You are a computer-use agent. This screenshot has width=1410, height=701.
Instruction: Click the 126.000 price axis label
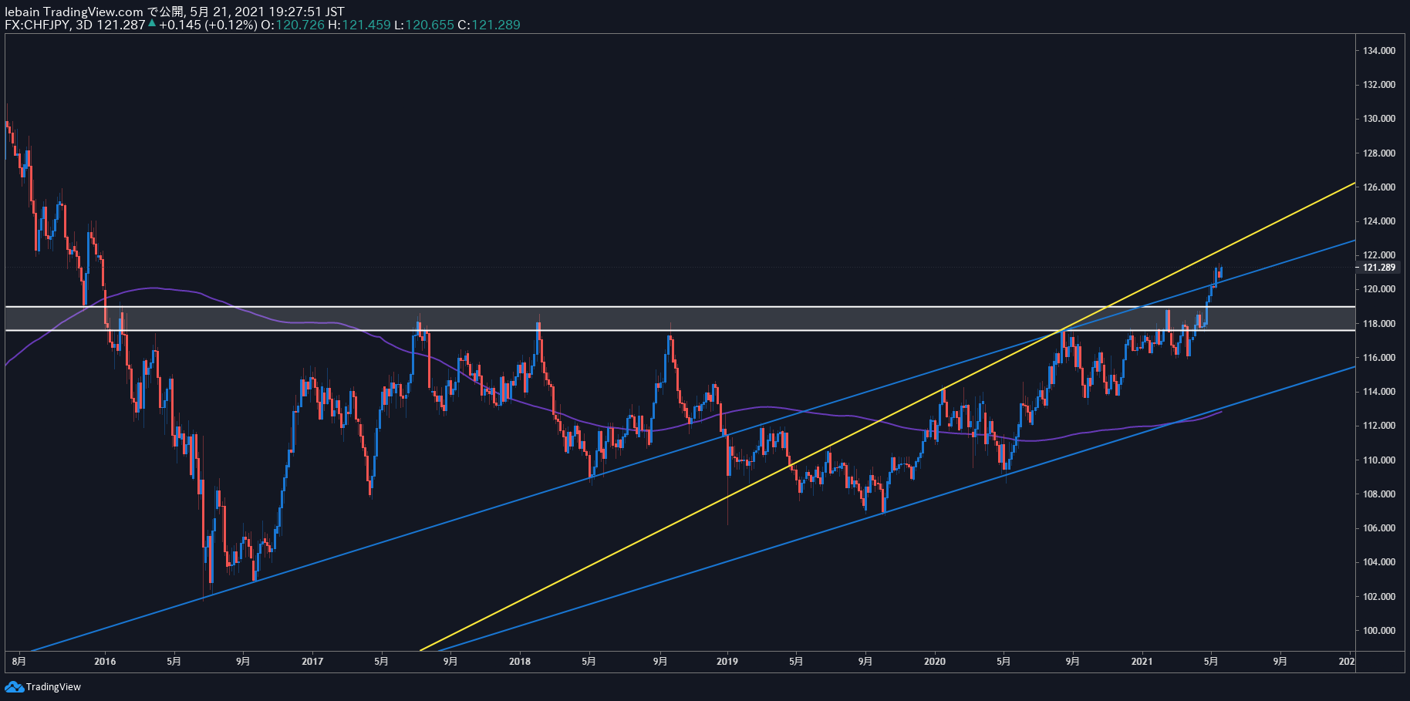1379,187
